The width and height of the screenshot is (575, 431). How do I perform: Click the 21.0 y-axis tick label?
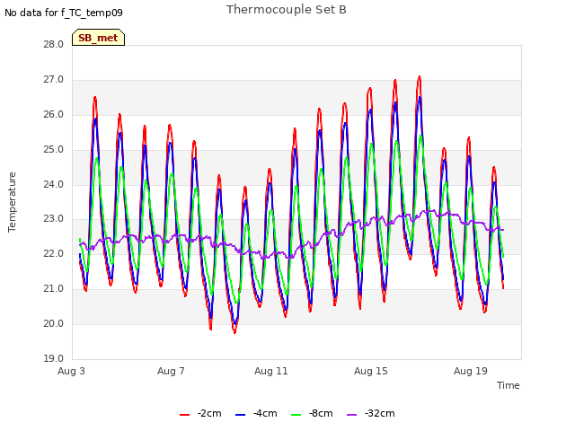54,289
